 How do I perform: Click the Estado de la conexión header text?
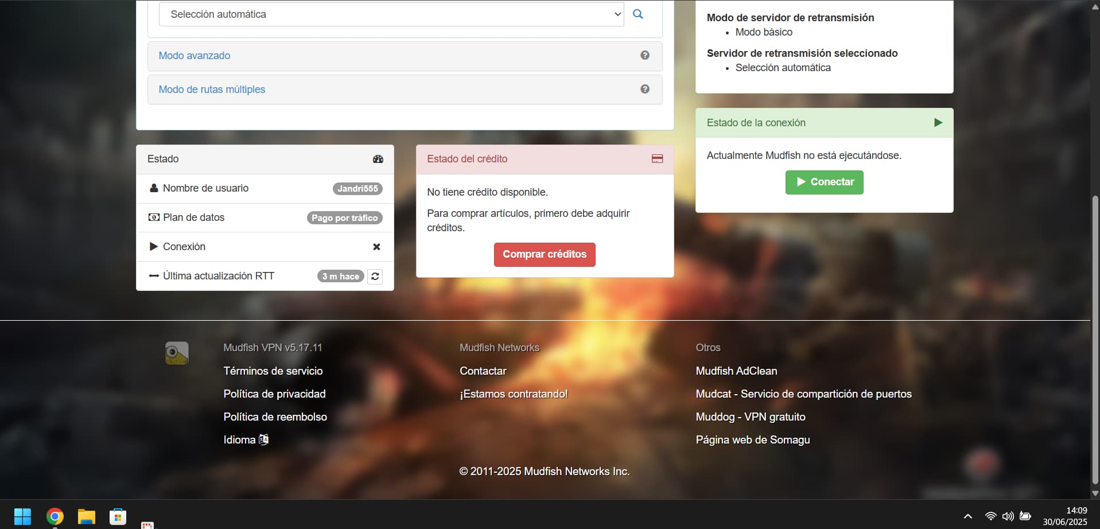coord(756,123)
